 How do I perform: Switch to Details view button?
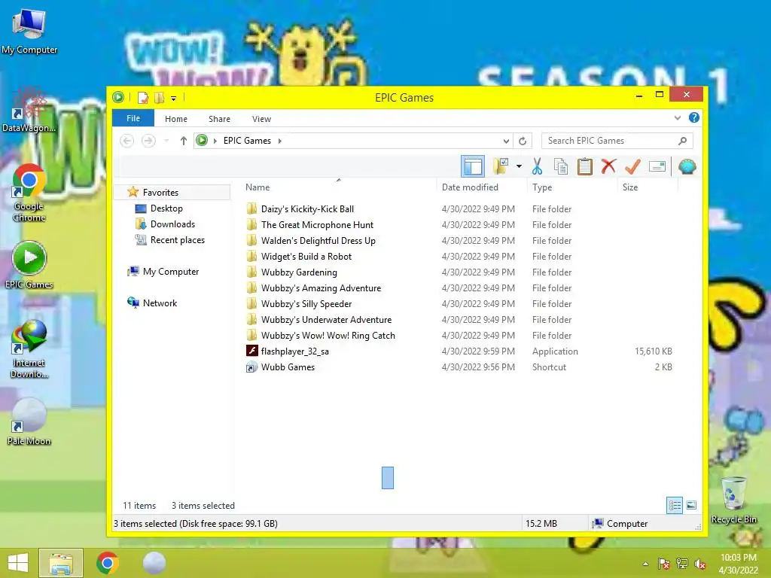675,505
